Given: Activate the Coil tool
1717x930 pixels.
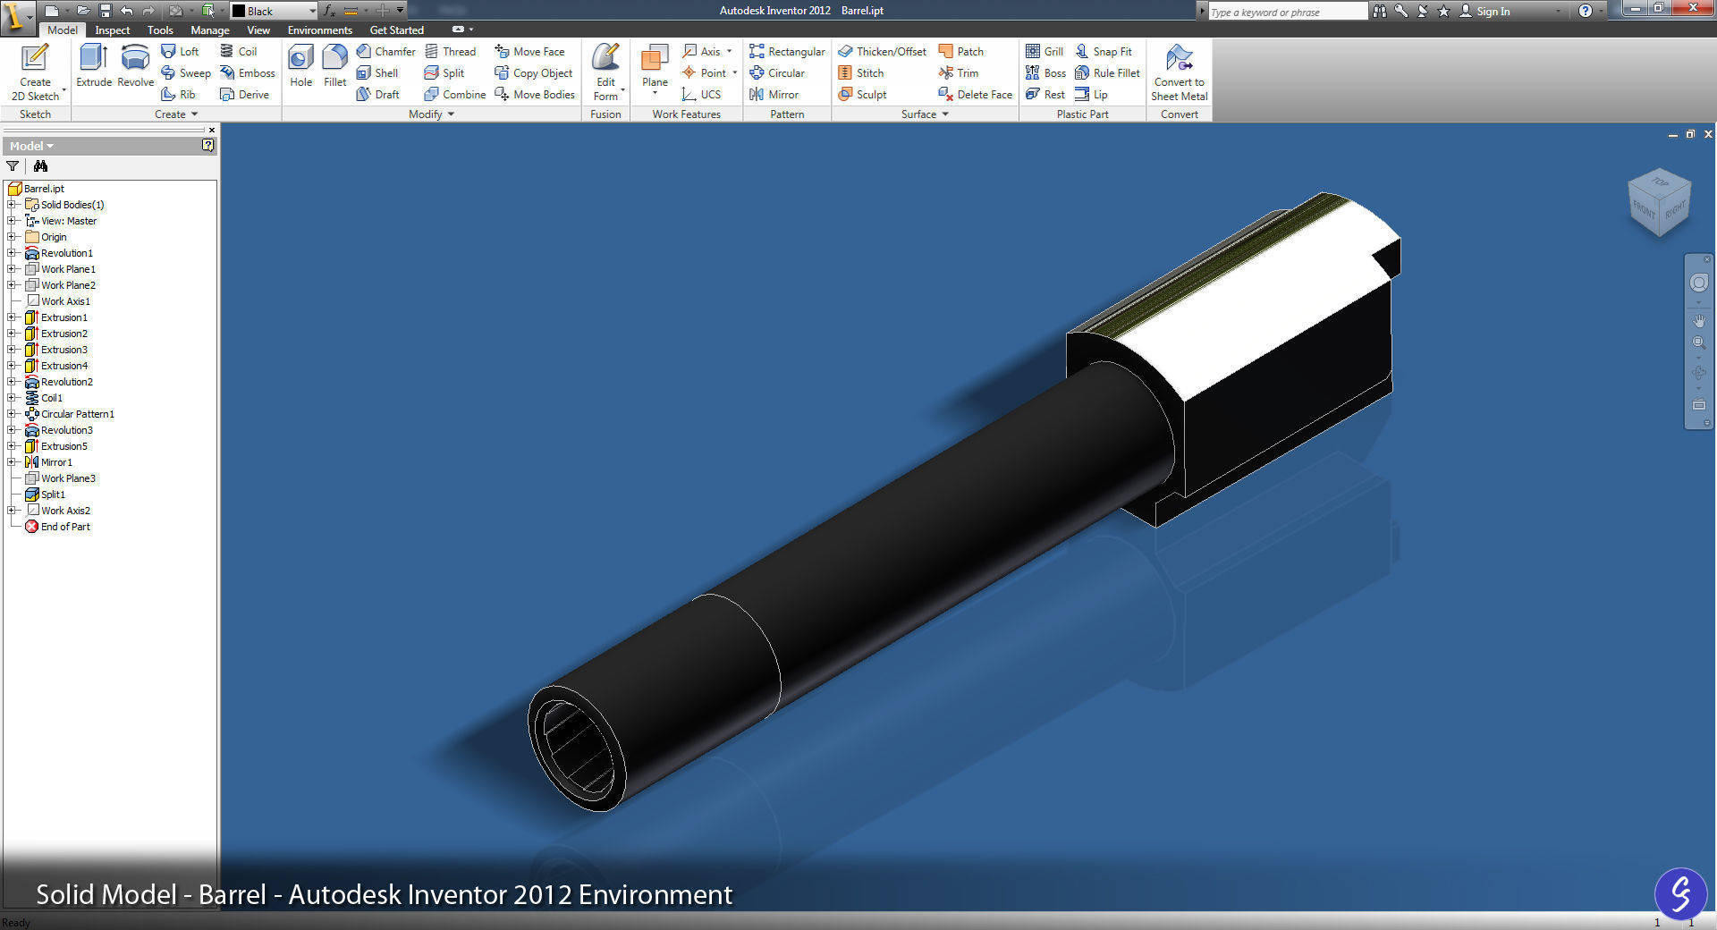Looking at the screenshot, I should [x=239, y=52].
